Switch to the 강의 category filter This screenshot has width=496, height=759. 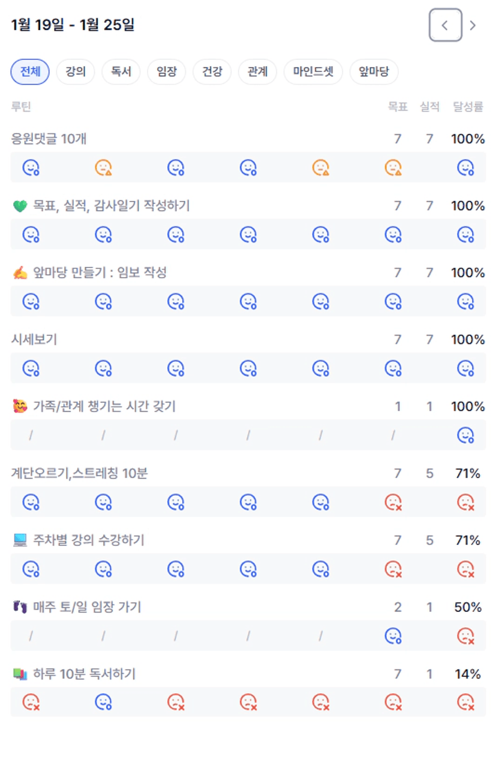pyautogui.click(x=76, y=73)
